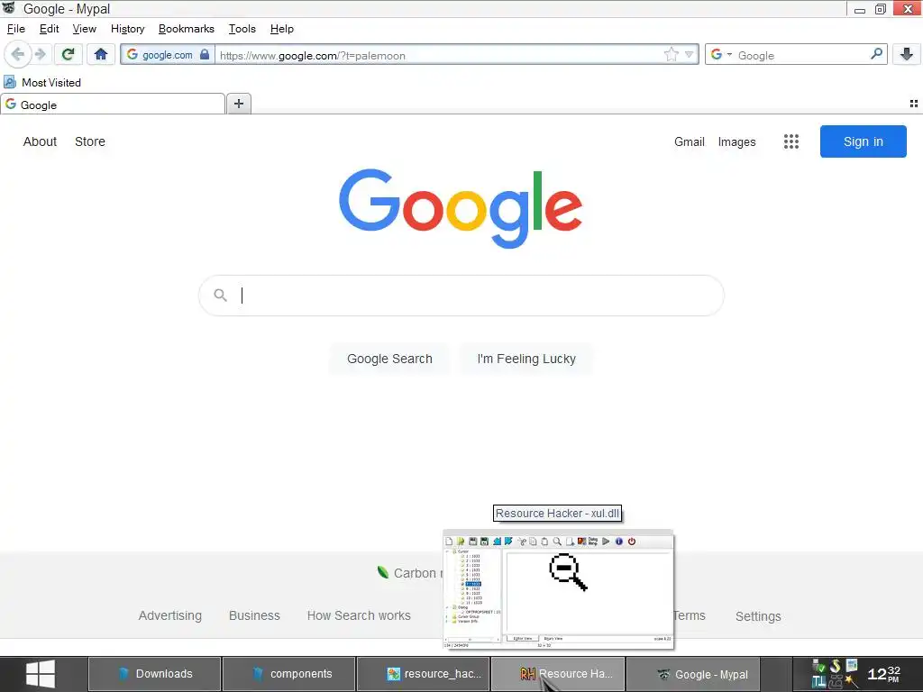This screenshot has width=923, height=692.
Task: Select the Google browser tab
Action: tap(113, 105)
